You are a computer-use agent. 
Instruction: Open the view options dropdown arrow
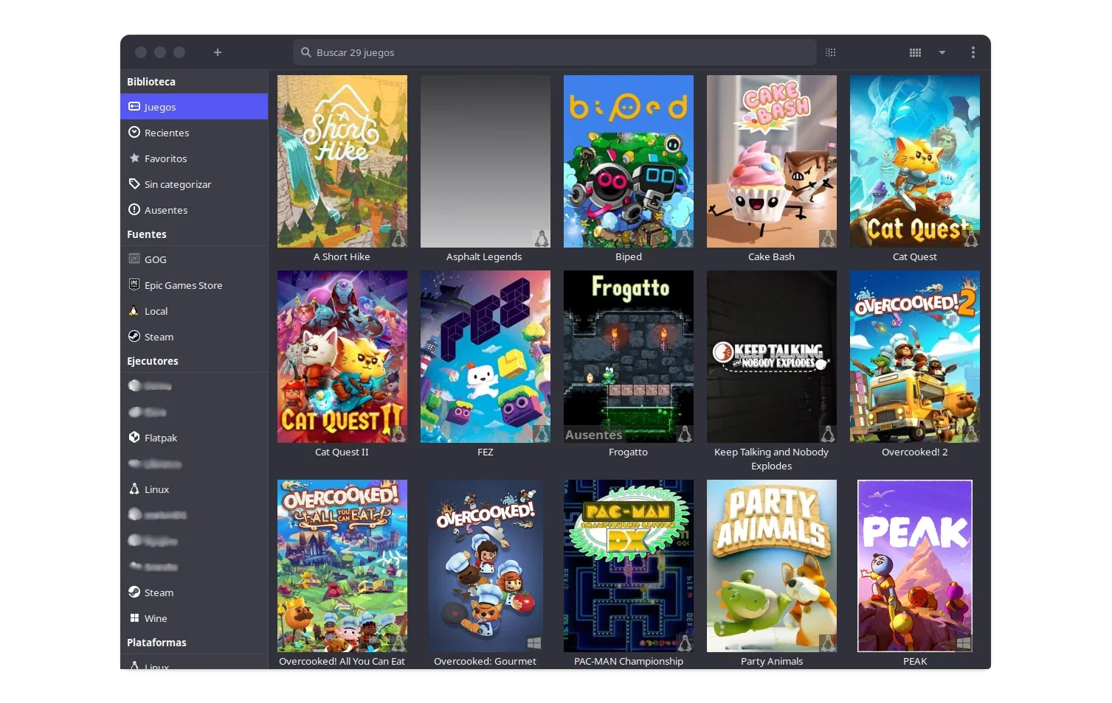tap(942, 52)
